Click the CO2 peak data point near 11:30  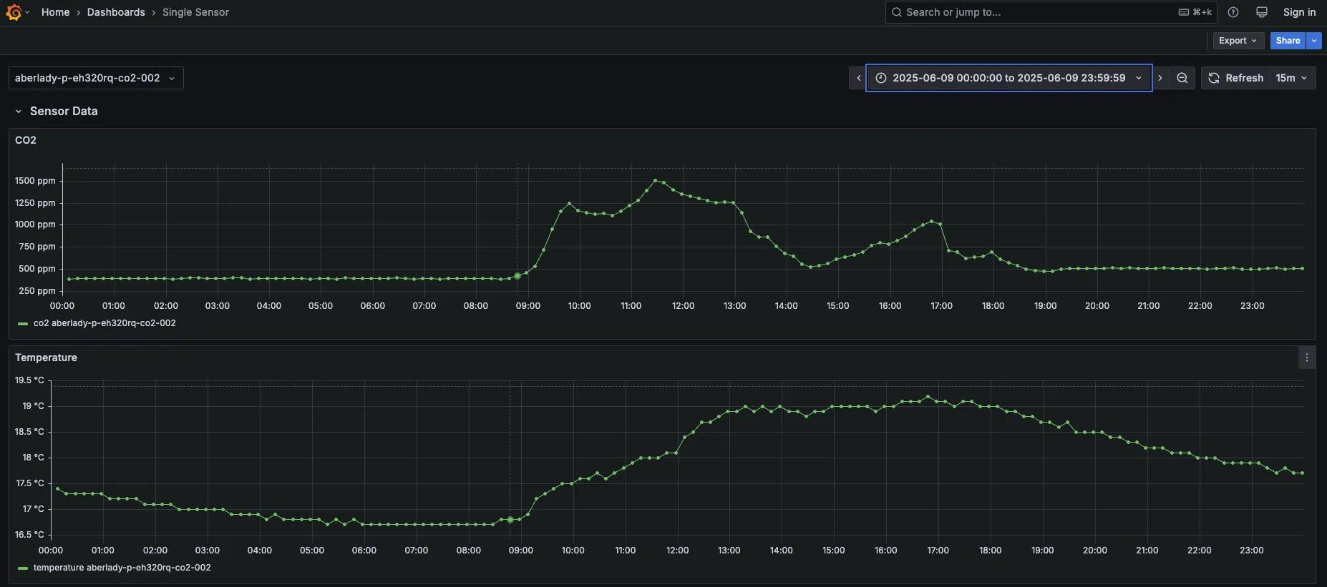[656, 181]
